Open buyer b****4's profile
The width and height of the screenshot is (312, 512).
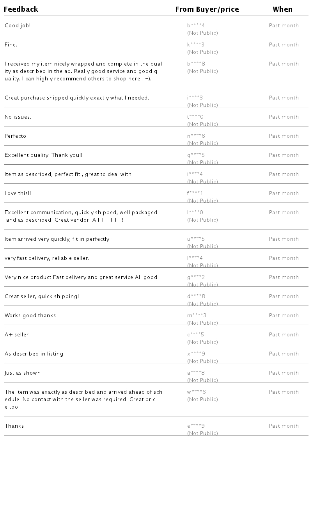coord(196,26)
